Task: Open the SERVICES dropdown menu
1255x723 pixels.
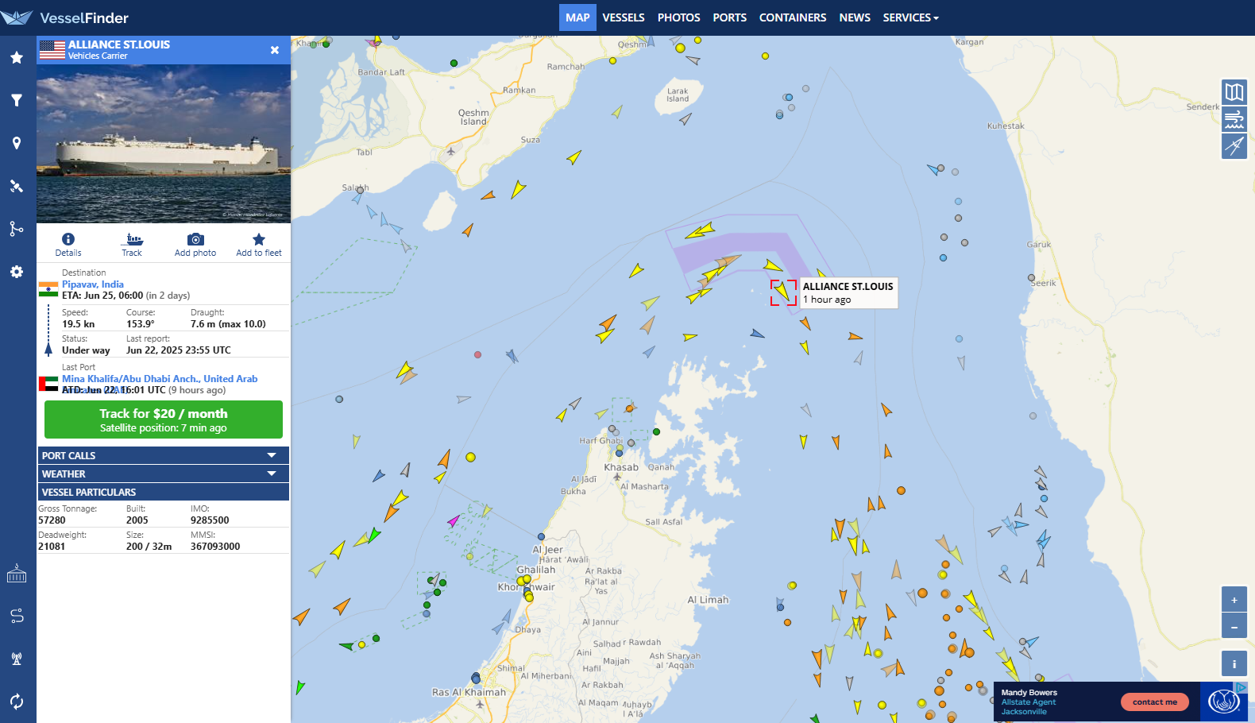Action: [910, 17]
